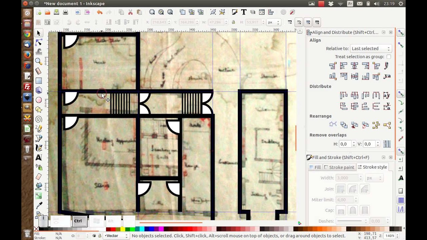Viewport: 427px width, 240px height.
Task: Toggle snap text anchors button
Action: [x=401, y=178]
